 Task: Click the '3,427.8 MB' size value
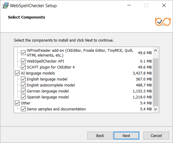point(142,73)
